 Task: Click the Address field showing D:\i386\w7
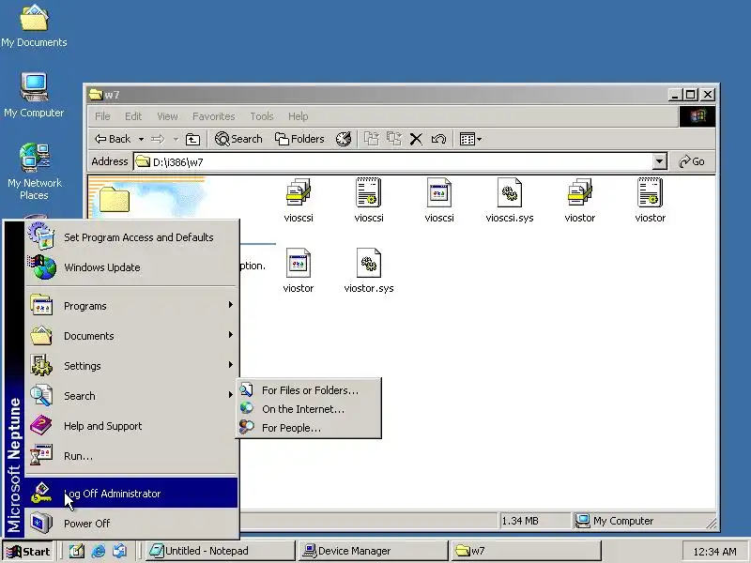pos(392,161)
